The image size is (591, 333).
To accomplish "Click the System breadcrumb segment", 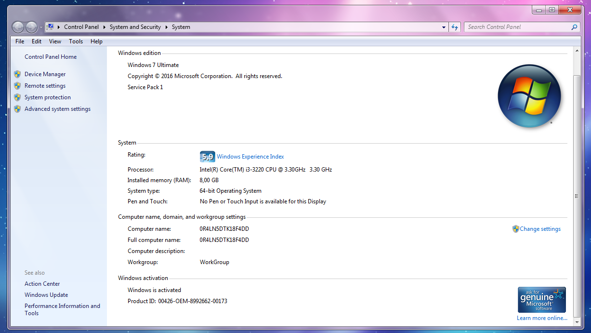I will (181, 27).
